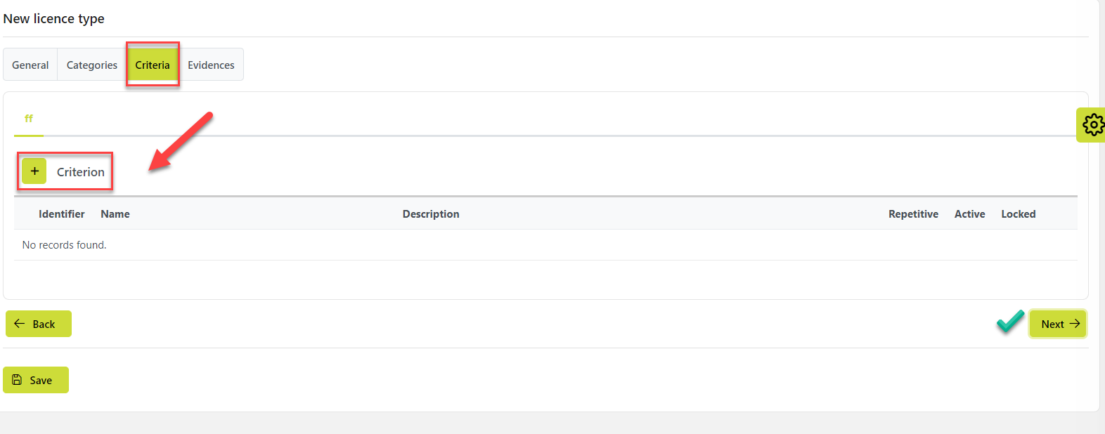Click the Active column header
1105x434 pixels.
click(969, 214)
